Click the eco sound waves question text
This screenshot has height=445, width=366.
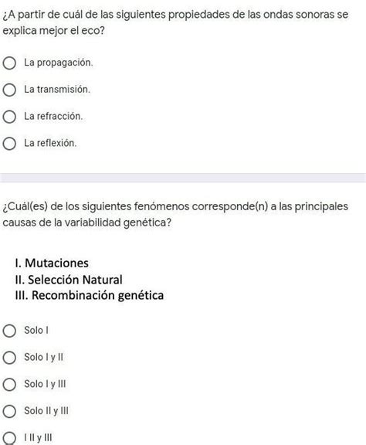point(175,22)
